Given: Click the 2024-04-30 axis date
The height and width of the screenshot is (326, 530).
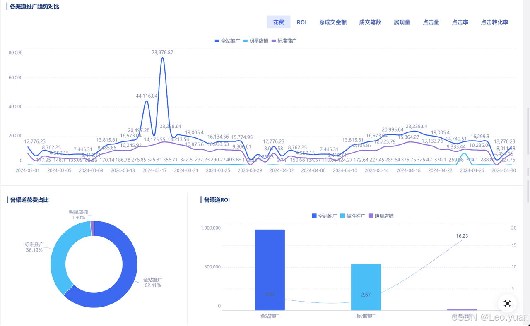Looking at the screenshot, I should [x=503, y=170].
